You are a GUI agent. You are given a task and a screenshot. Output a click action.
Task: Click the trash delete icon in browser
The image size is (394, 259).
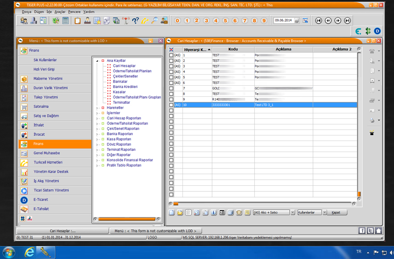tap(188, 212)
